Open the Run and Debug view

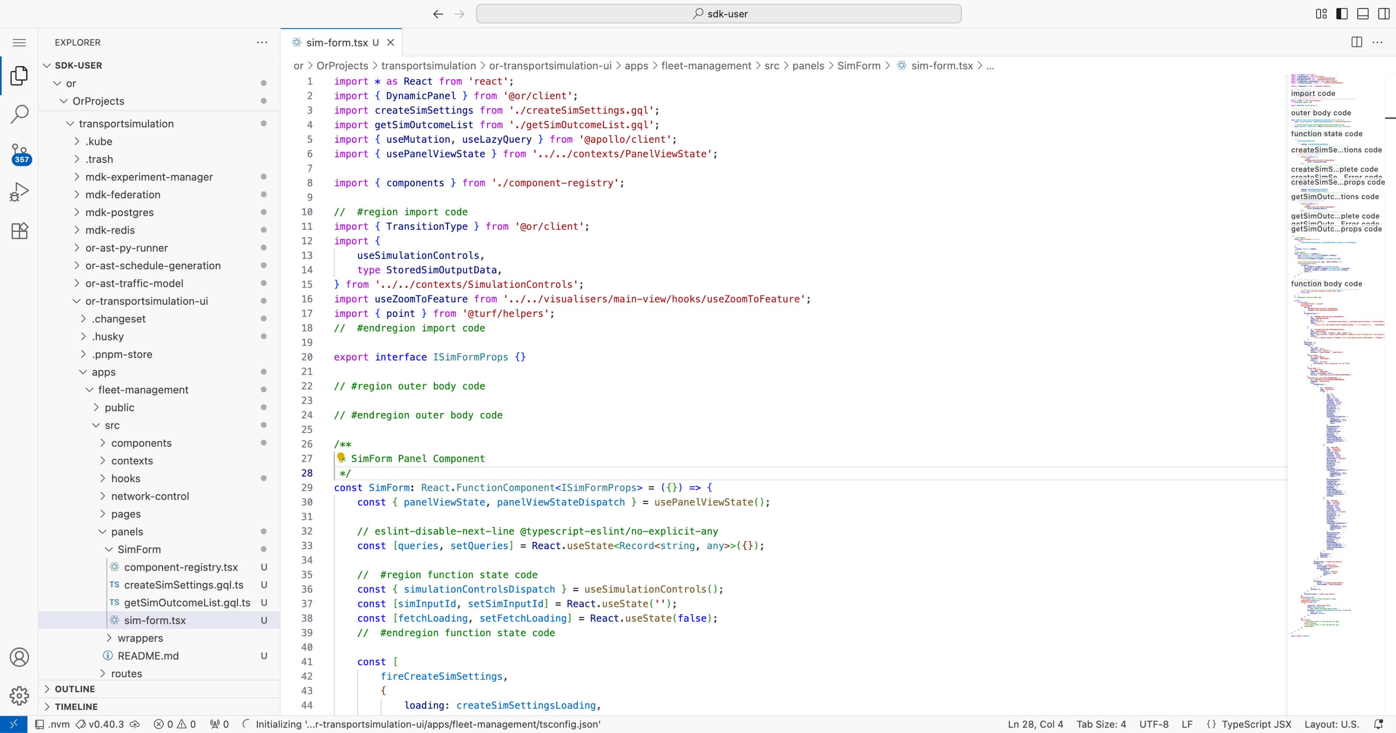(x=20, y=192)
